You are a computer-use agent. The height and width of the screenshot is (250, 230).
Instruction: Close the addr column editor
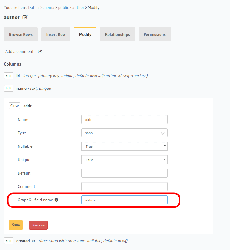tap(14, 105)
